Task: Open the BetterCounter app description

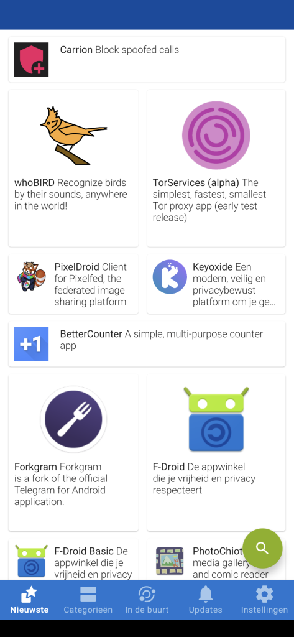Action: click(x=162, y=340)
